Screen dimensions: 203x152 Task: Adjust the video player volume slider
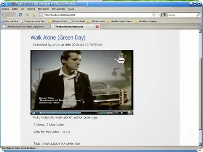[123, 113]
